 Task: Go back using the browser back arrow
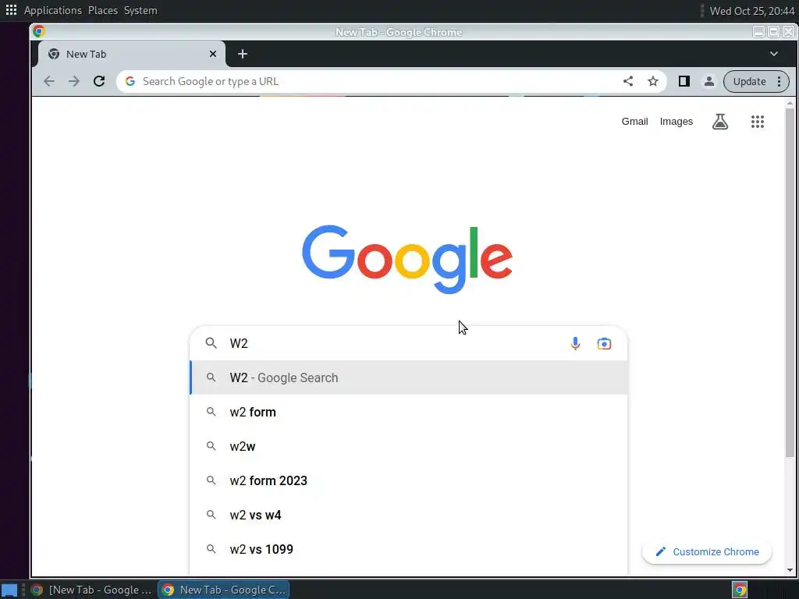point(49,81)
